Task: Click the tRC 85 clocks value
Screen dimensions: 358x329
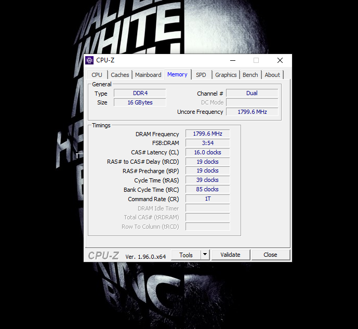Action: tap(207, 190)
